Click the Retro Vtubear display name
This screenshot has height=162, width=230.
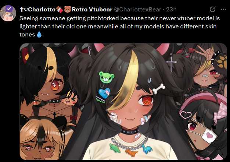point(92,10)
